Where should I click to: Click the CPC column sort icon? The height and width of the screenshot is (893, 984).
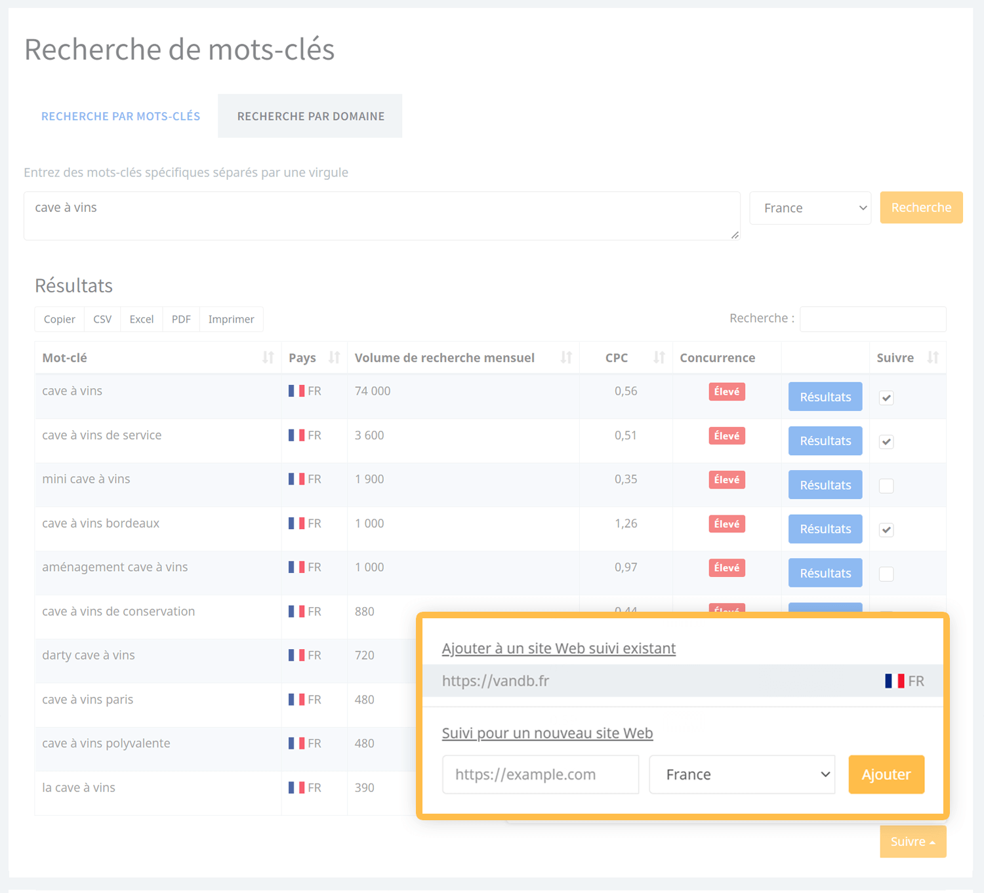pyautogui.click(x=659, y=357)
